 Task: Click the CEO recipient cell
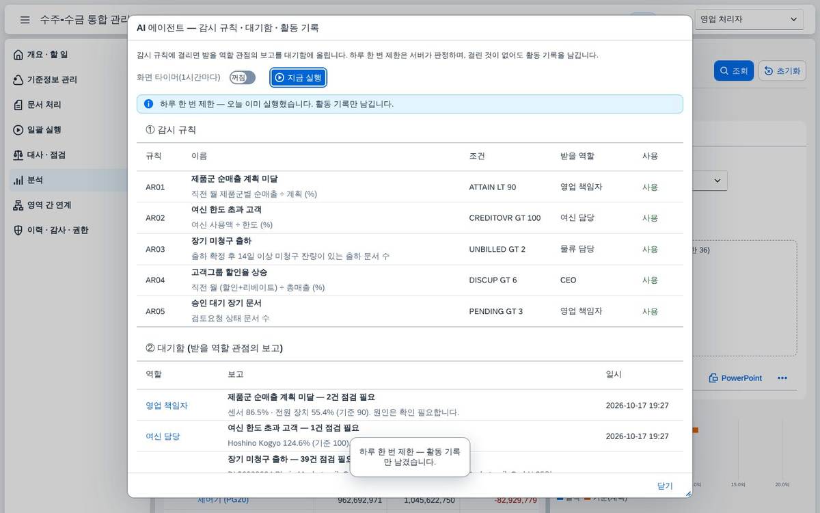pyautogui.click(x=569, y=280)
